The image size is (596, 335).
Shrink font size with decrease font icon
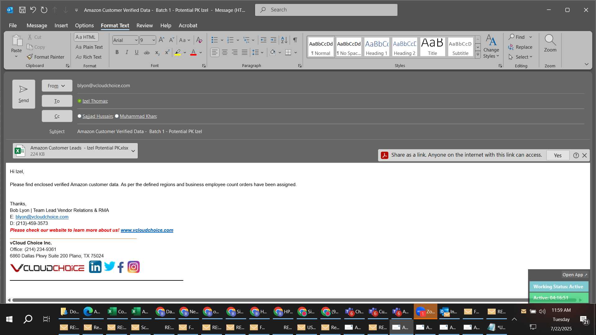coord(171,40)
